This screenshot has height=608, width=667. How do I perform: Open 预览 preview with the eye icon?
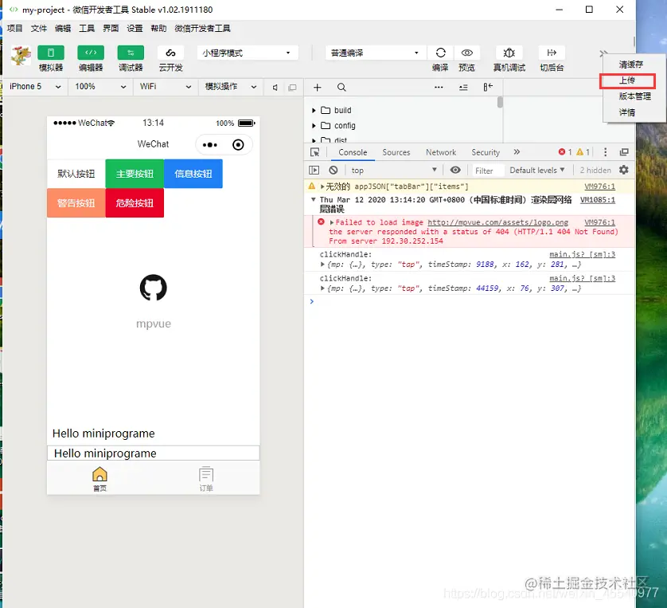click(x=467, y=52)
